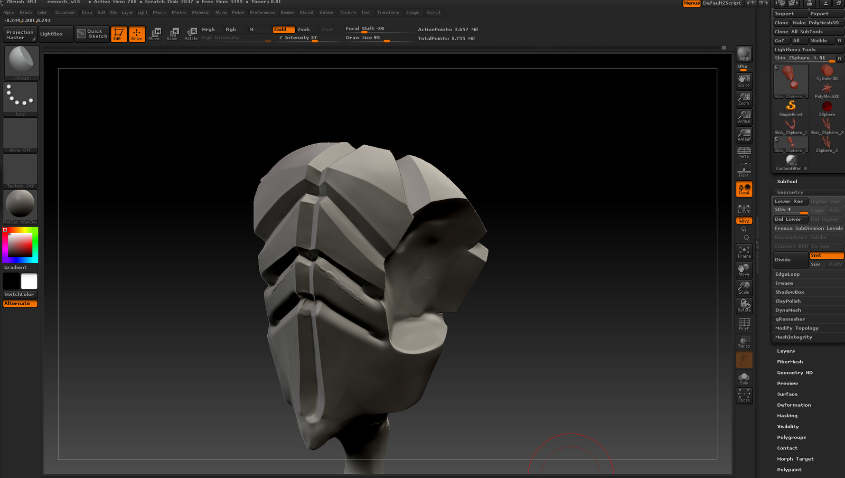
Task: Expand the Layers section
Action: pyautogui.click(x=785, y=351)
